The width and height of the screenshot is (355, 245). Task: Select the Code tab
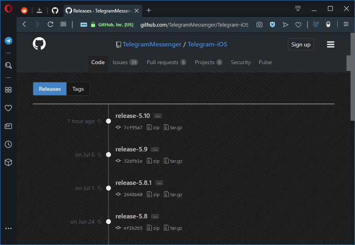[98, 62]
